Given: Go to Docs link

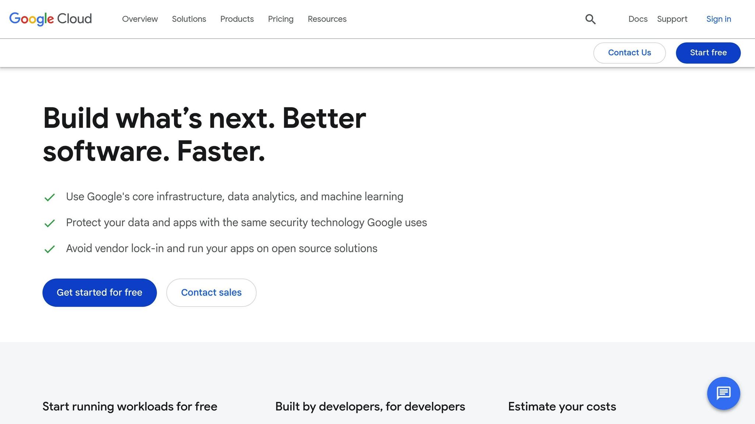Looking at the screenshot, I should (x=638, y=19).
